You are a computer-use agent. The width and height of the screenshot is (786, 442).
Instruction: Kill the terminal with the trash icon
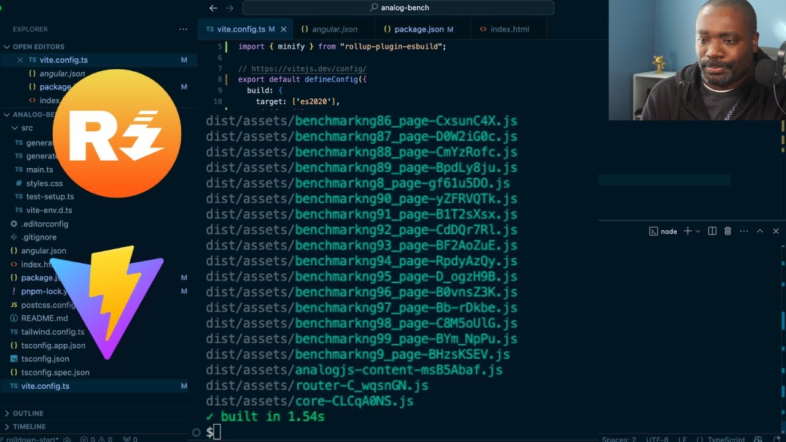(x=728, y=231)
